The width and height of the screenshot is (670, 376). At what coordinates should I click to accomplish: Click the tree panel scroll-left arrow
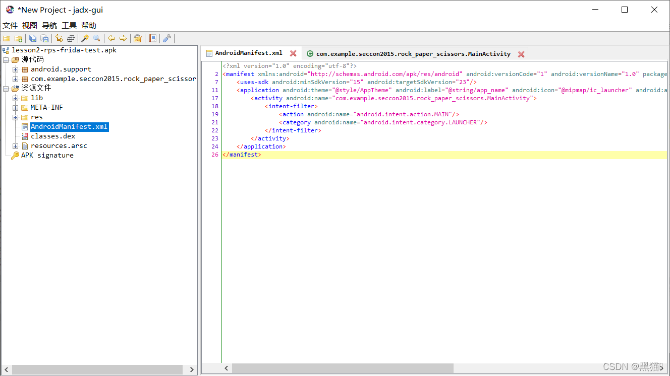[x=7, y=370]
